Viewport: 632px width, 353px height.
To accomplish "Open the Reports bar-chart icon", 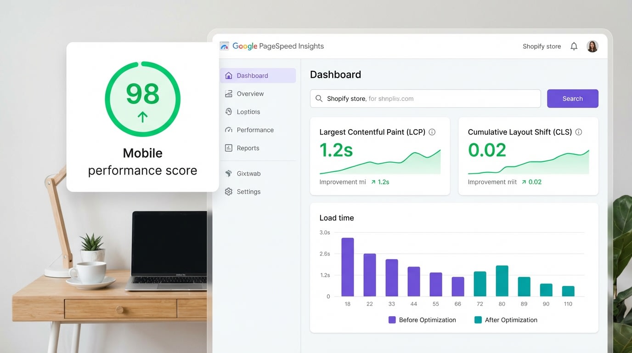I will 228,148.
